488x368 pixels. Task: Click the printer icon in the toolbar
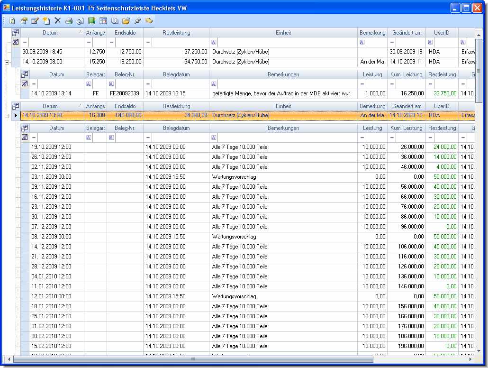pos(69,21)
